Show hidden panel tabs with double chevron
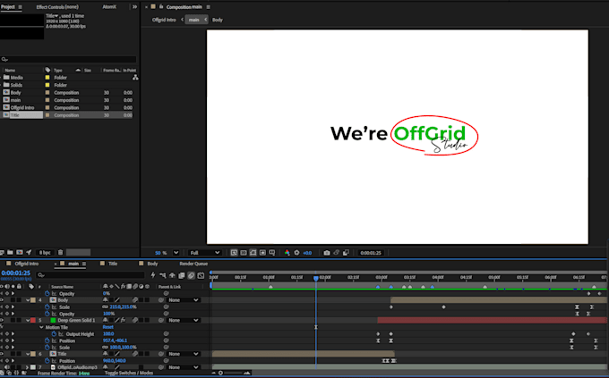This screenshot has width=609, height=378. coord(134,6)
